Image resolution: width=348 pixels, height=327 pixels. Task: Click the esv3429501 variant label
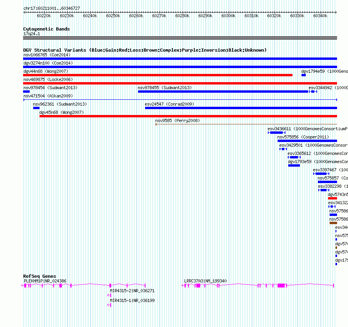click(x=314, y=145)
